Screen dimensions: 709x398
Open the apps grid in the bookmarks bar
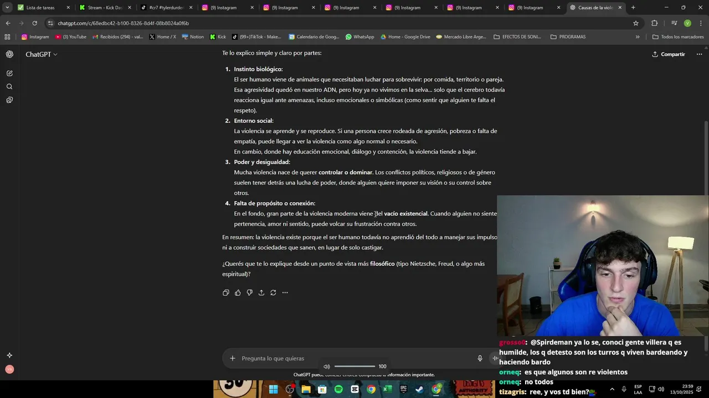(7, 37)
